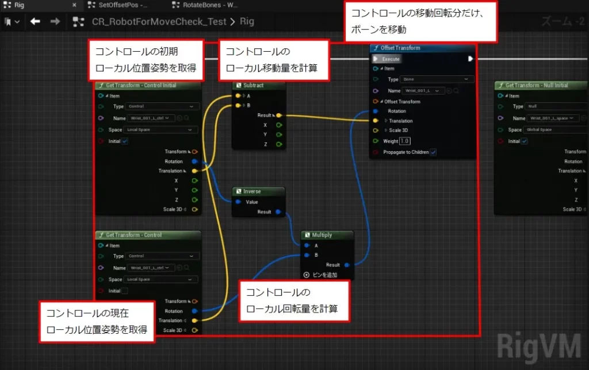Screen dimensions: 589x370
Task: Expand the Translation sub-pins on Offset Transform
Action: tap(386, 121)
